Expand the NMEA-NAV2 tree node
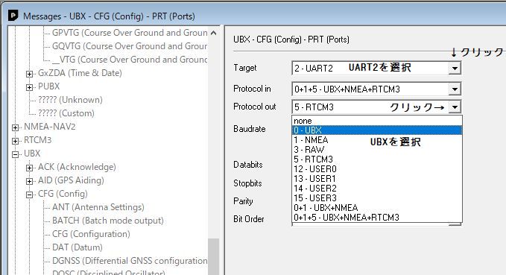506x275 pixels. coord(15,128)
